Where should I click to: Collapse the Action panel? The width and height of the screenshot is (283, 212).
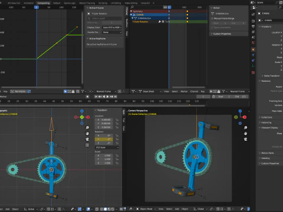click(x=212, y=8)
